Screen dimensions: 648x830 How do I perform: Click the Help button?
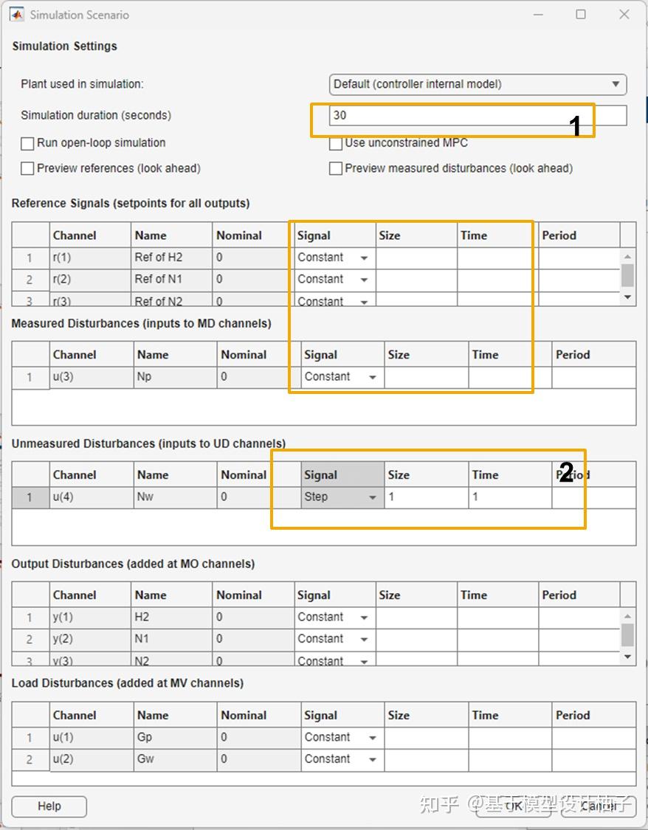(x=49, y=806)
